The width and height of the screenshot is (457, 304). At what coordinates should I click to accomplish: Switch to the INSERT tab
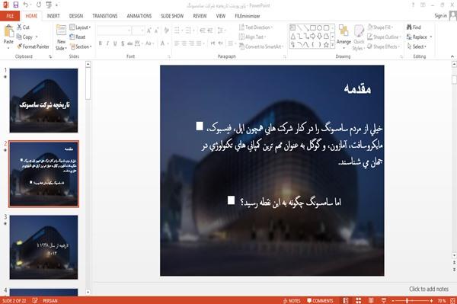tap(53, 16)
